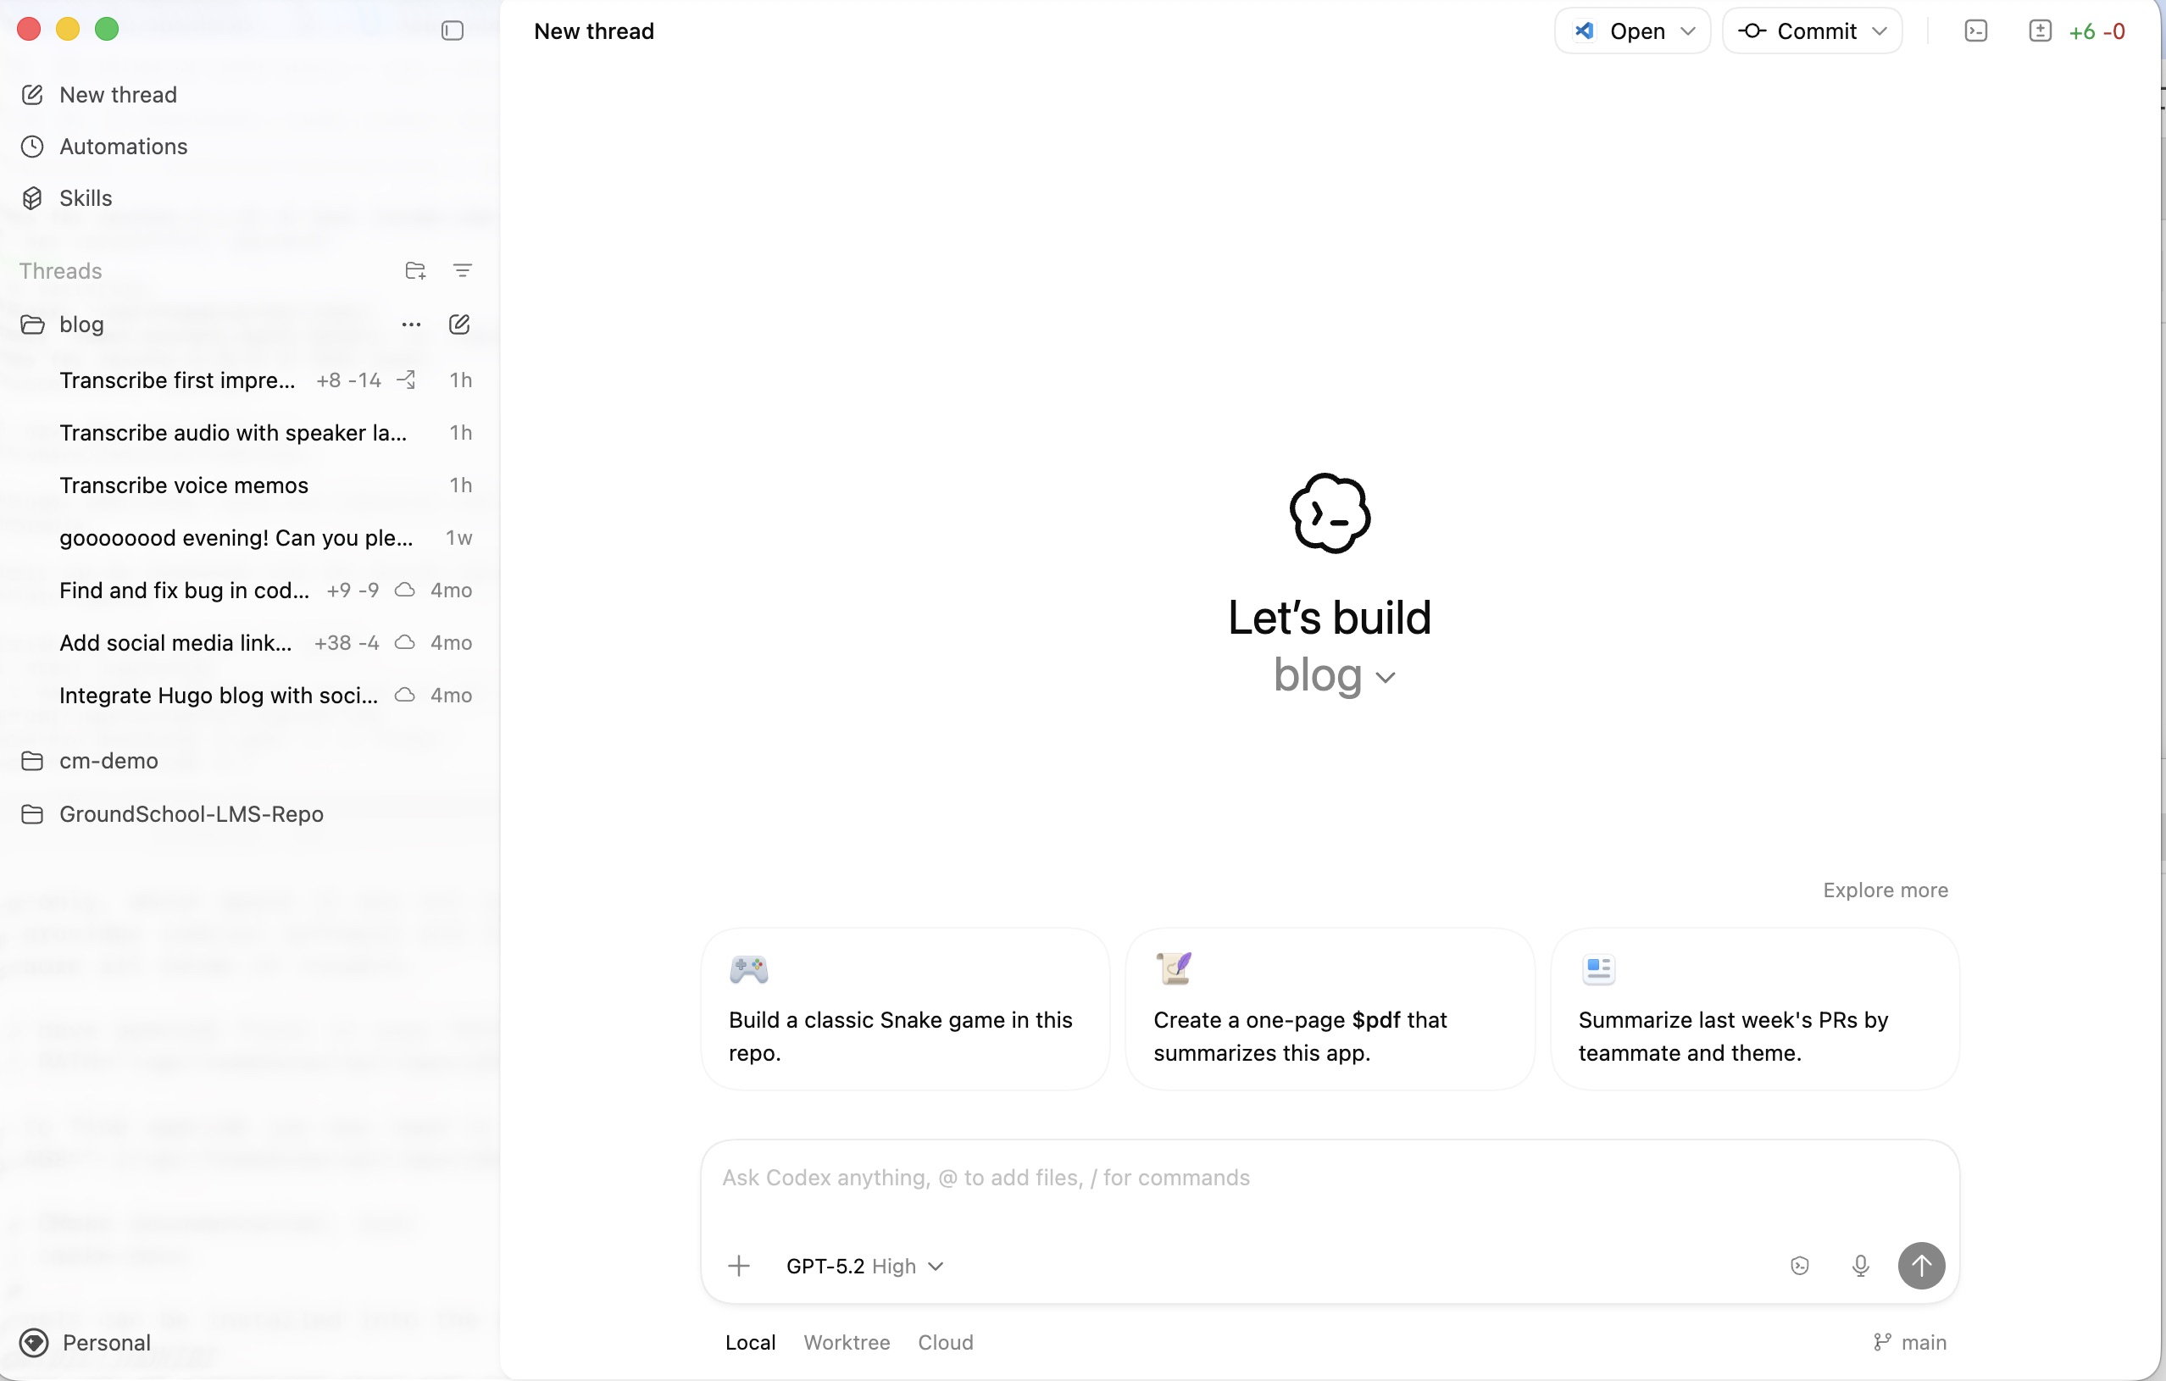The height and width of the screenshot is (1381, 2166).
Task: Expand the Open in editor dropdown
Action: (x=1687, y=31)
